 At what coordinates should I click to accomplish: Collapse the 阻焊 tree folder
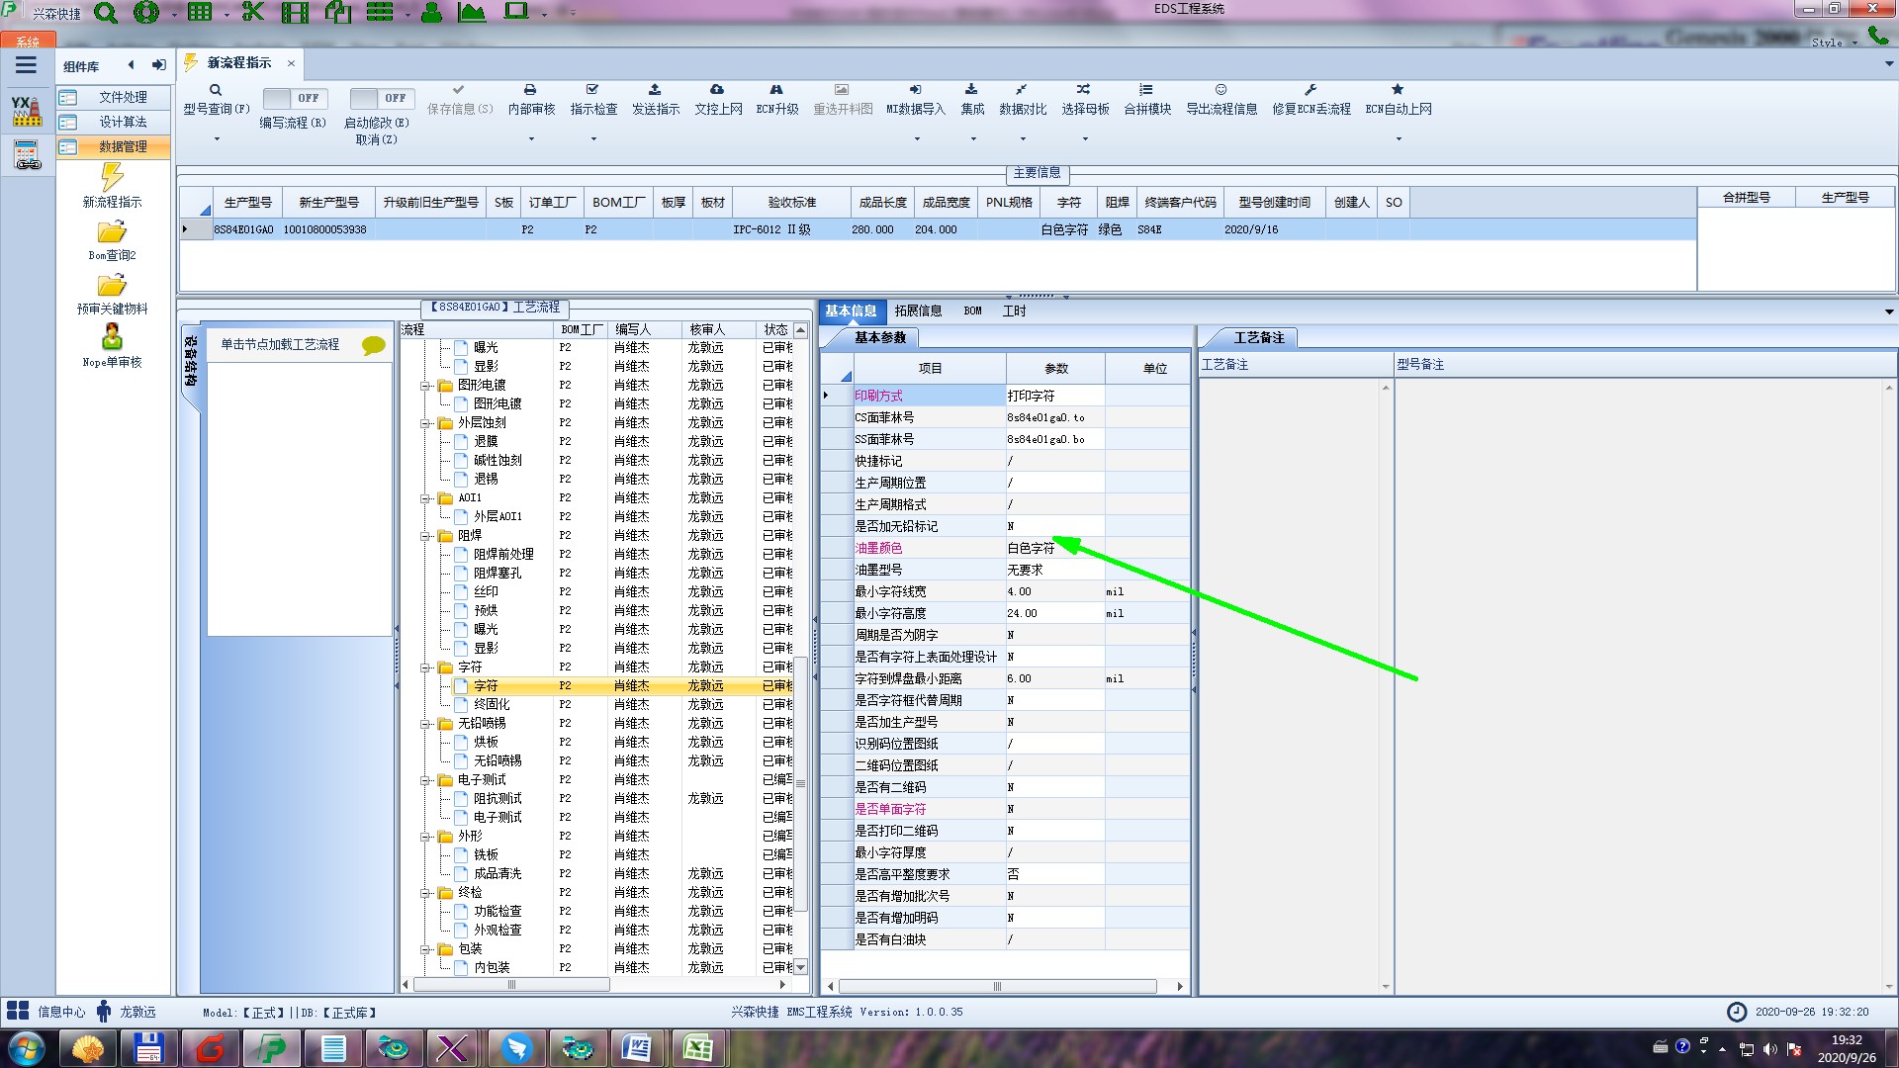point(425,536)
